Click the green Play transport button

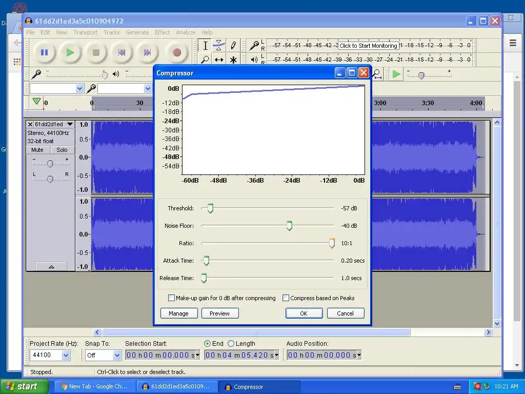coord(70,52)
